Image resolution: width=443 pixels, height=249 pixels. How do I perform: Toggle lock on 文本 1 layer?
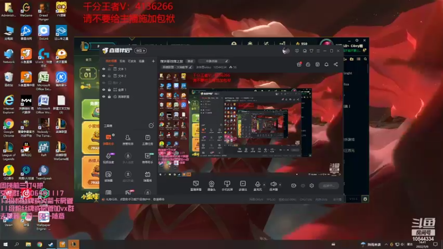(109, 69)
